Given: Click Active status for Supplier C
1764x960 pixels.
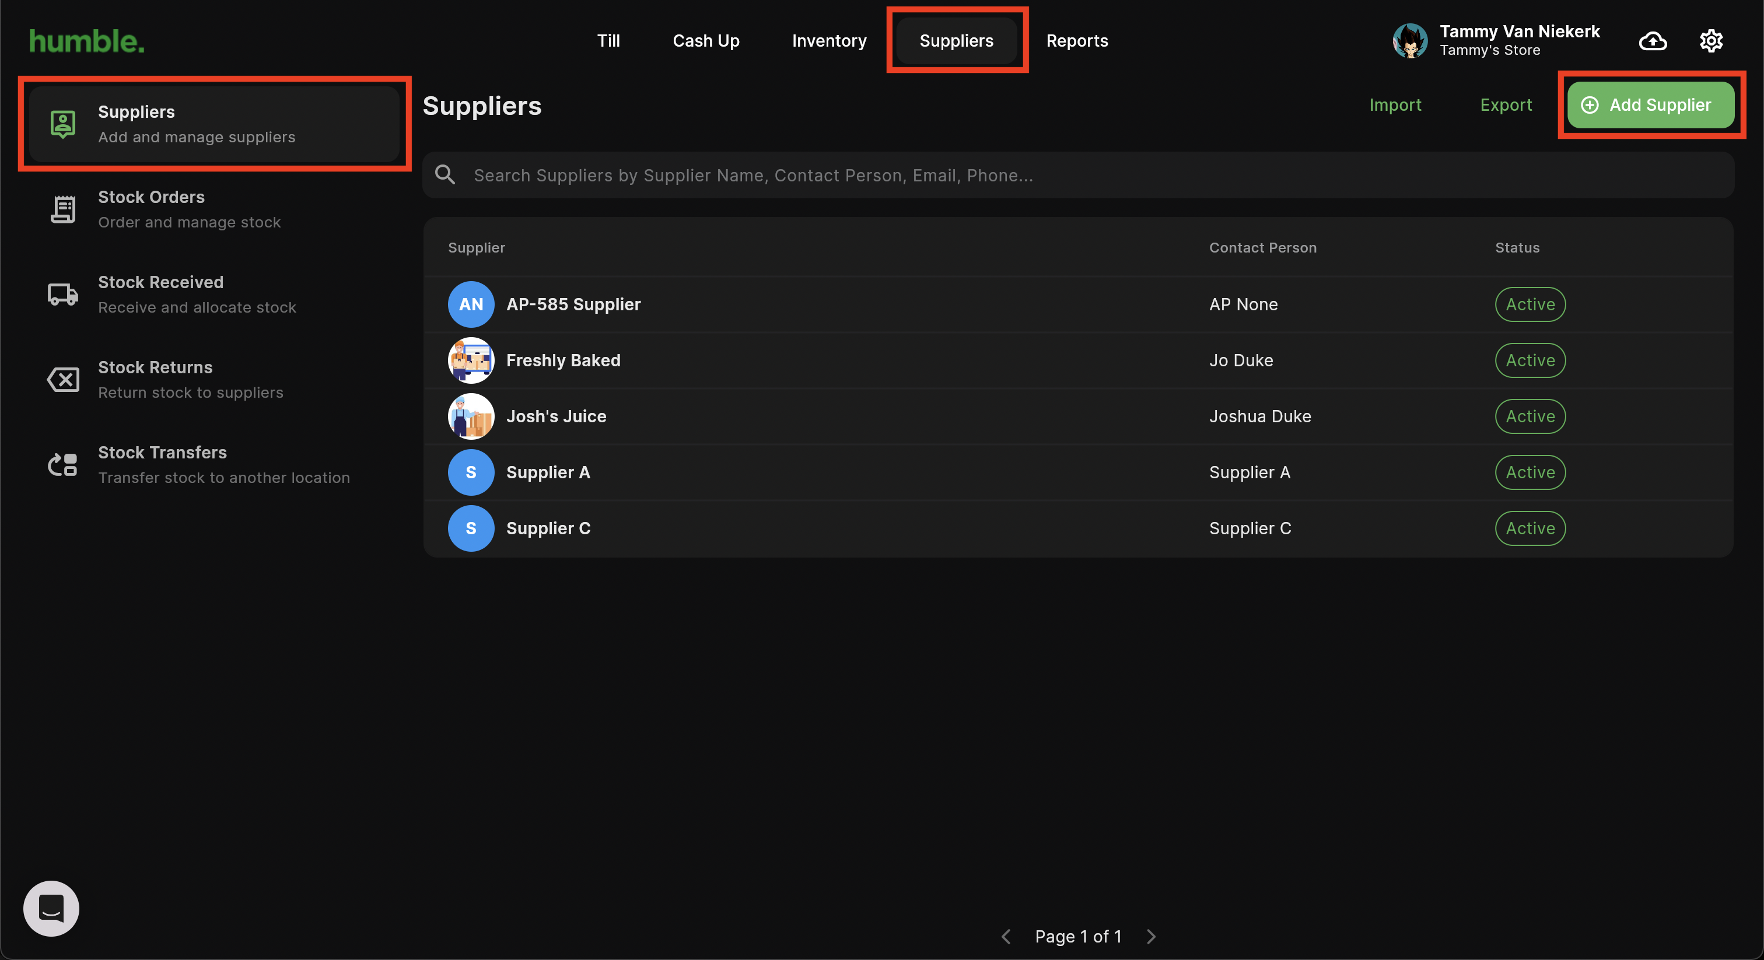Looking at the screenshot, I should tap(1531, 528).
